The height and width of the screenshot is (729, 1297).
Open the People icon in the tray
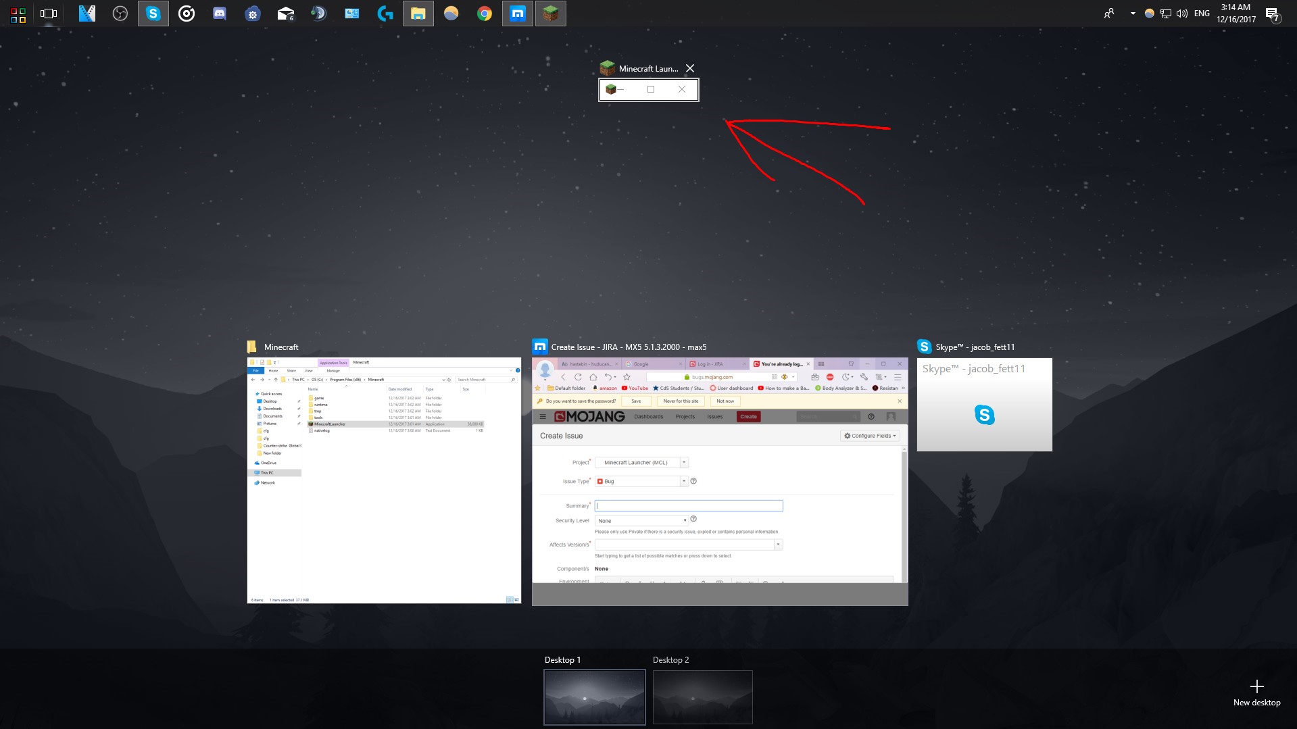pos(1109,14)
